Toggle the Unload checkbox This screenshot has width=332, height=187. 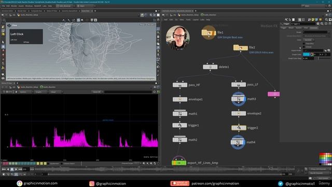(x=304, y=47)
